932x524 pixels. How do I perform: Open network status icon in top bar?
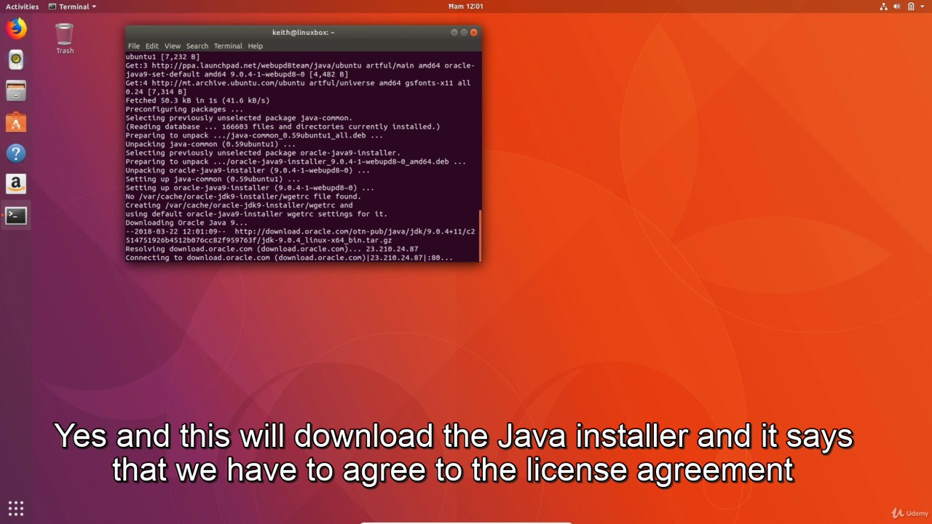click(x=883, y=7)
